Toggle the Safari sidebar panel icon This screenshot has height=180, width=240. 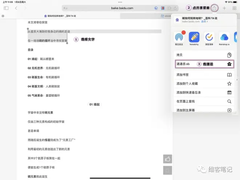[x=6, y=8]
